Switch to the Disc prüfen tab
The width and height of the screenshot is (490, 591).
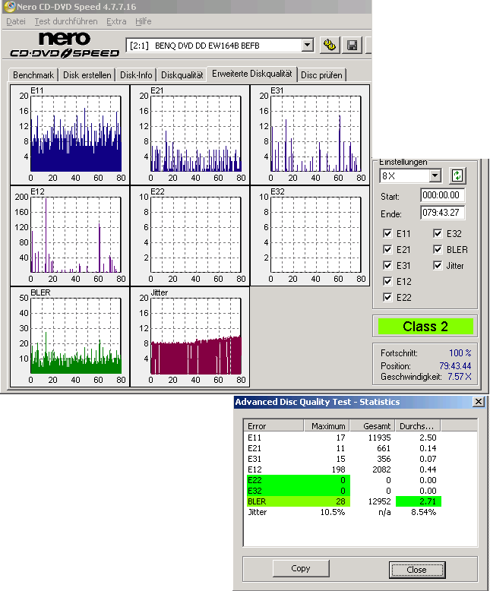(321, 75)
